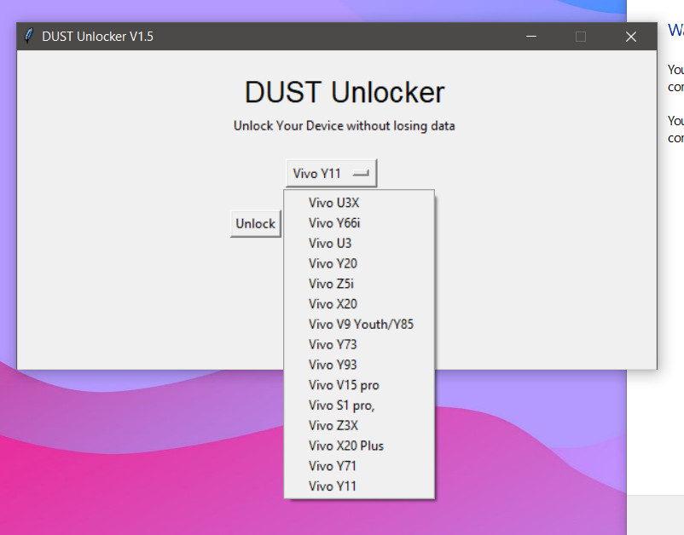684x535 pixels.
Task: Select Vivo X20 Plus option
Action: (x=359, y=446)
